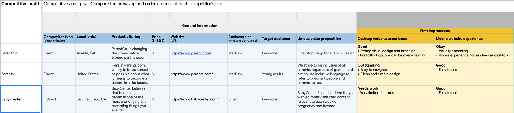Click the babycenter.com website cell
The width and height of the screenshot is (514, 113).
coord(198,99)
